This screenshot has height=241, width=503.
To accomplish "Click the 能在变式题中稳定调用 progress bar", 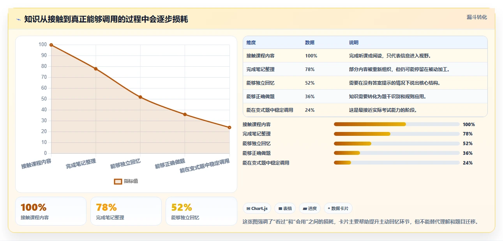I will pos(397,163).
